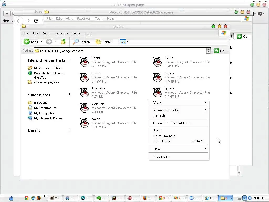The width and height of the screenshot is (269, 202).
Task: Click back arrow in the background browser
Action: 19,21
